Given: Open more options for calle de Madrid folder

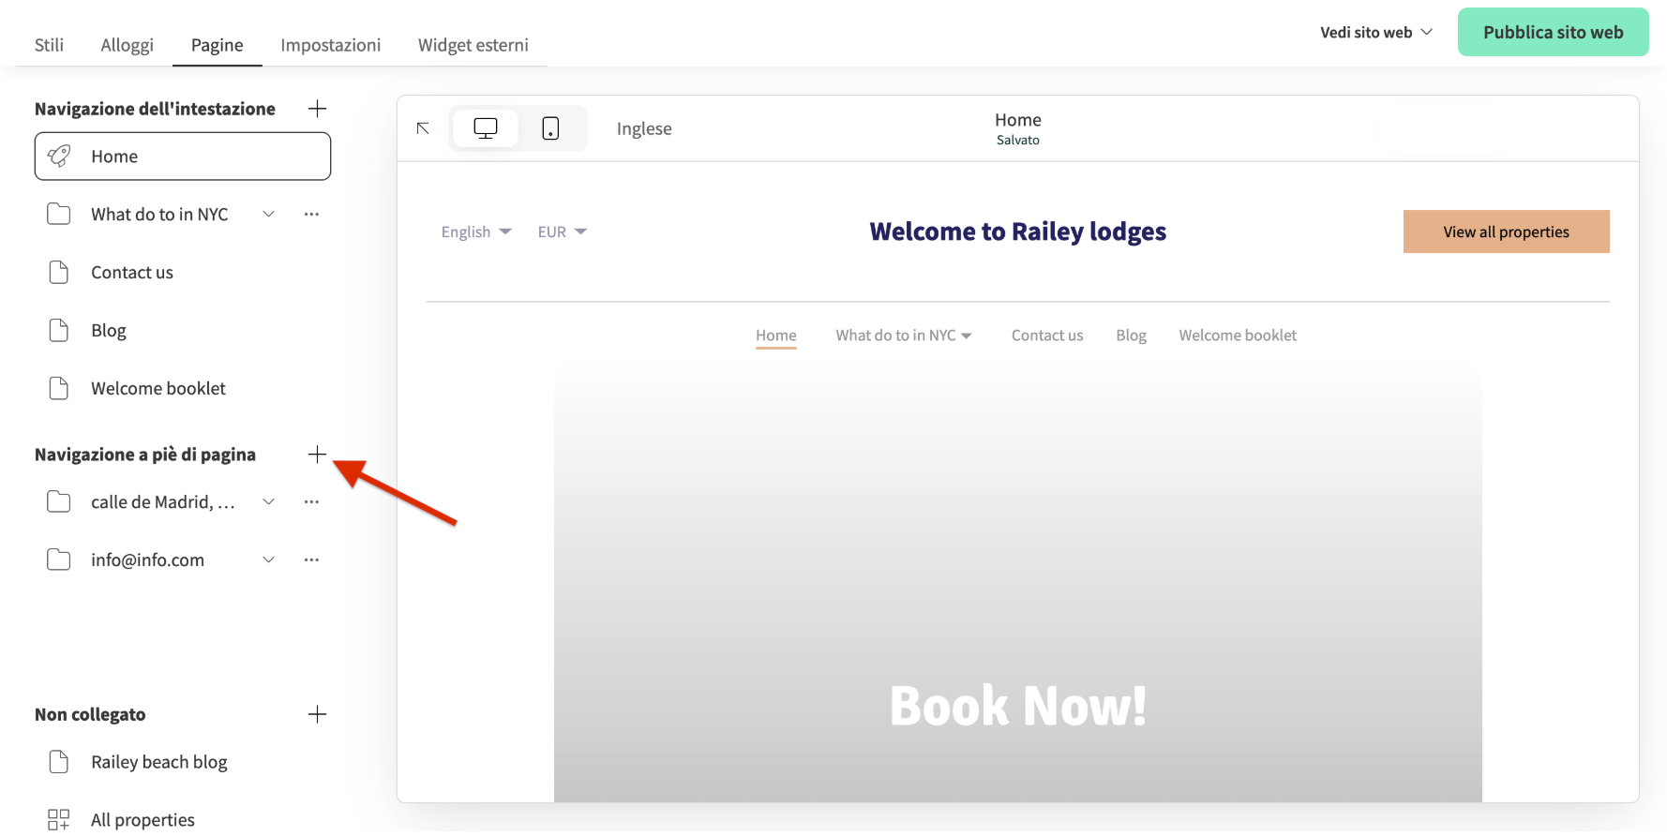Looking at the screenshot, I should point(311,502).
